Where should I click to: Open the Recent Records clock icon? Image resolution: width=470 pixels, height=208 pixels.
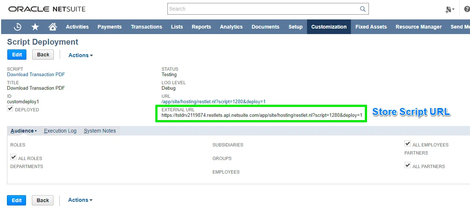pos(17,27)
